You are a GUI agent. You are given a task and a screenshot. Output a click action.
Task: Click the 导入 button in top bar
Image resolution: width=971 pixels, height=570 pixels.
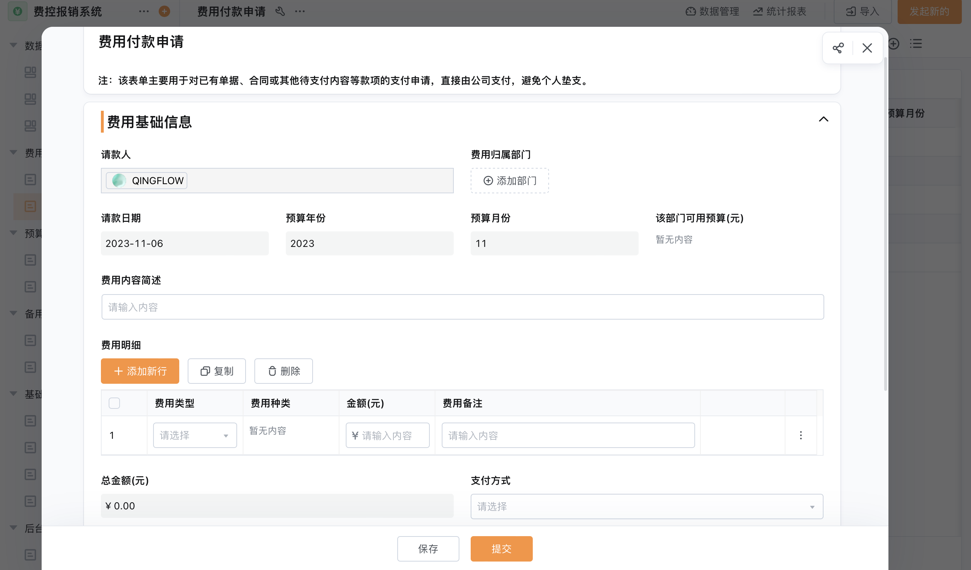862,11
